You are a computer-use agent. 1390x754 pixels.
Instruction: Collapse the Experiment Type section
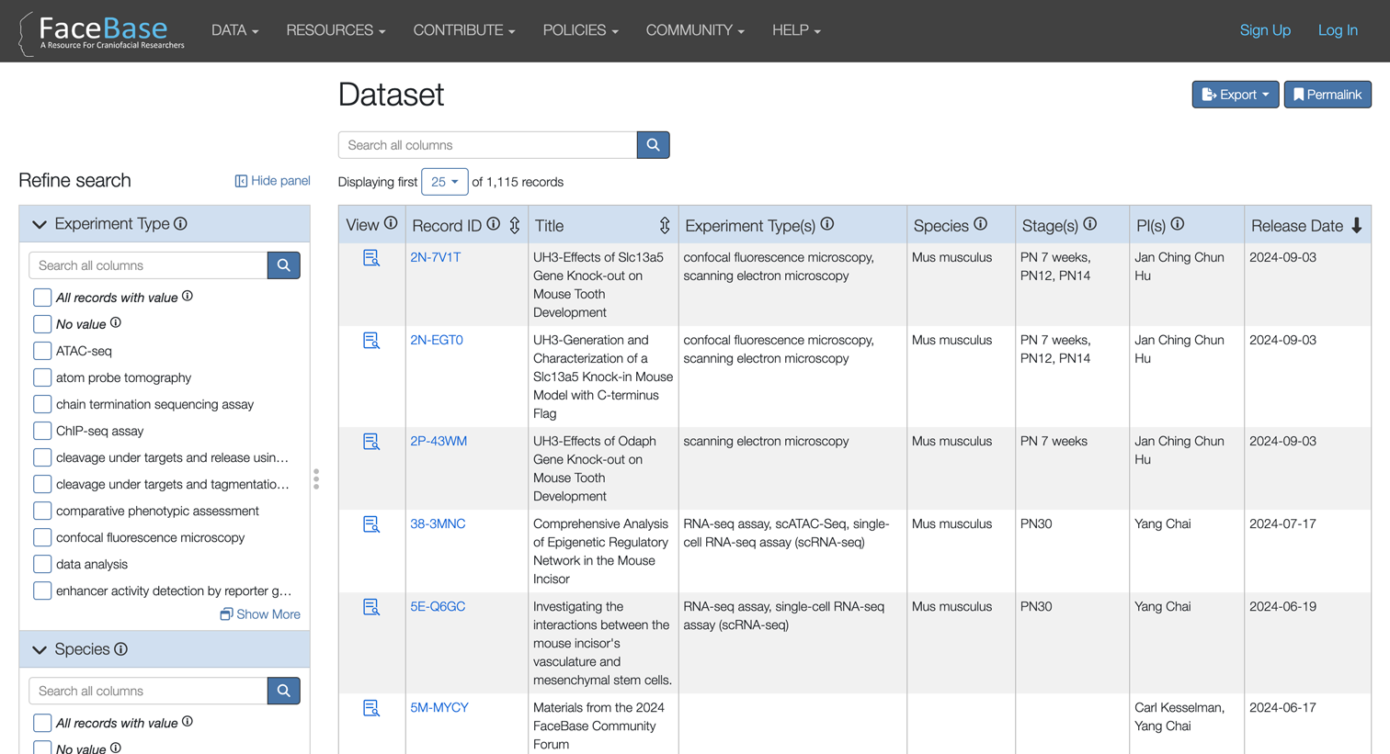pyautogui.click(x=40, y=223)
